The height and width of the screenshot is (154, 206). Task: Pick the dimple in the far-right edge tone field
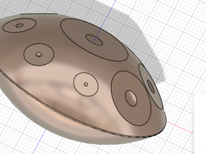pyautogui.click(x=151, y=86)
